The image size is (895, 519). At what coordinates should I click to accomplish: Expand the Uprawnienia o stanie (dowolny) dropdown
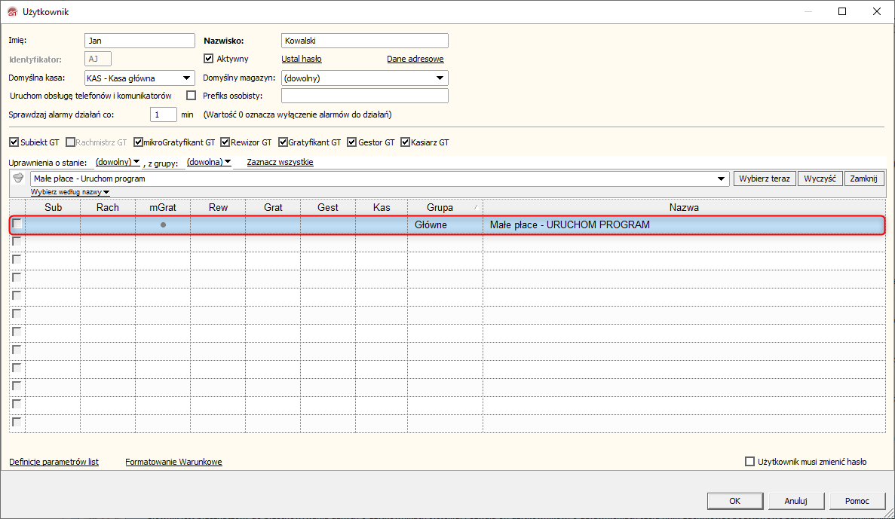(x=118, y=162)
